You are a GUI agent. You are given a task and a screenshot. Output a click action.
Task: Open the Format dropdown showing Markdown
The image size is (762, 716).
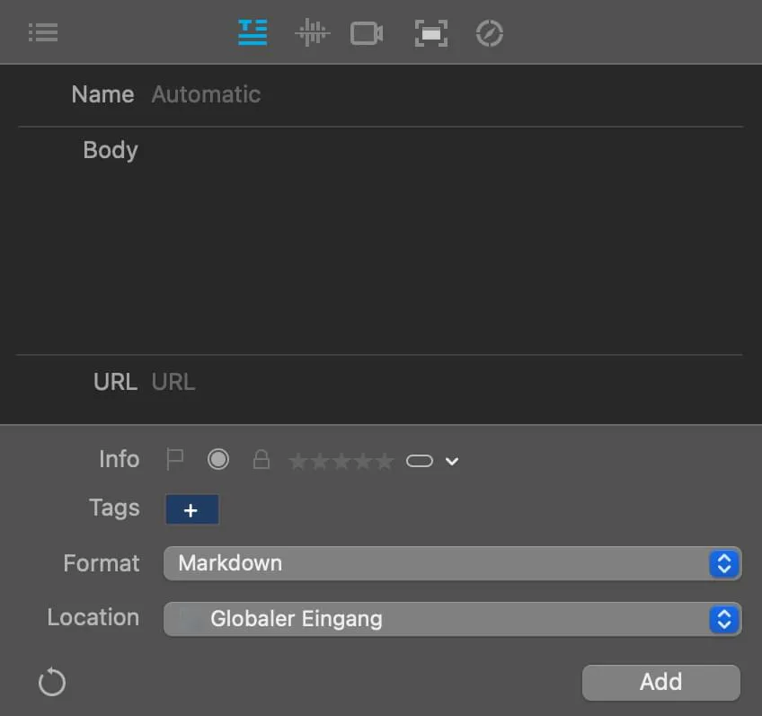(452, 563)
